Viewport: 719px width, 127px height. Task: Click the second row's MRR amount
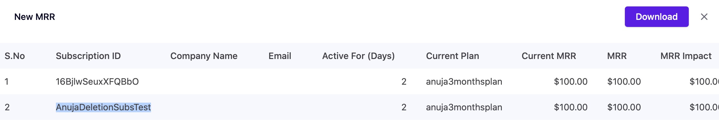(624, 107)
